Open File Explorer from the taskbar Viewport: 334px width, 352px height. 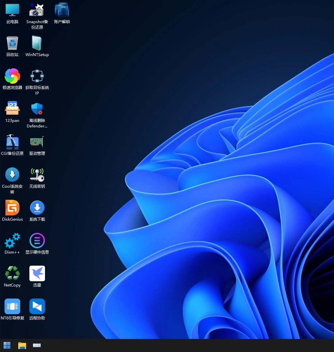[22, 345]
